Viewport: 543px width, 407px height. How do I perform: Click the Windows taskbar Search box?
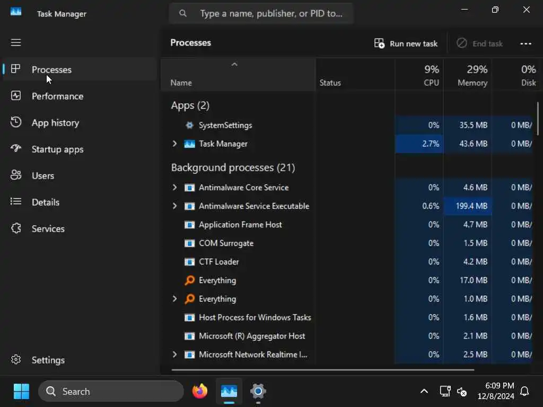tap(111, 392)
